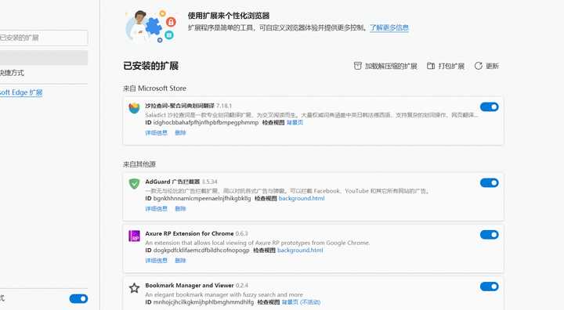
Task: Open 详细信息 for 沙拉查词
Action: 156,133
